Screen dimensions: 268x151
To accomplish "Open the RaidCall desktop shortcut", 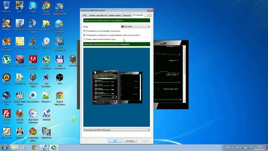I will pyautogui.click(x=46, y=115).
